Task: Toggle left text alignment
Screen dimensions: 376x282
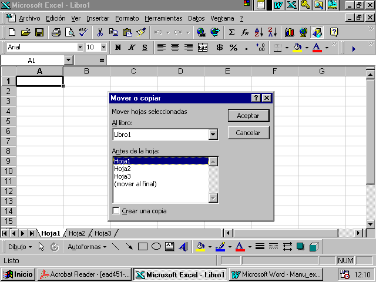Action: click(162, 48)
